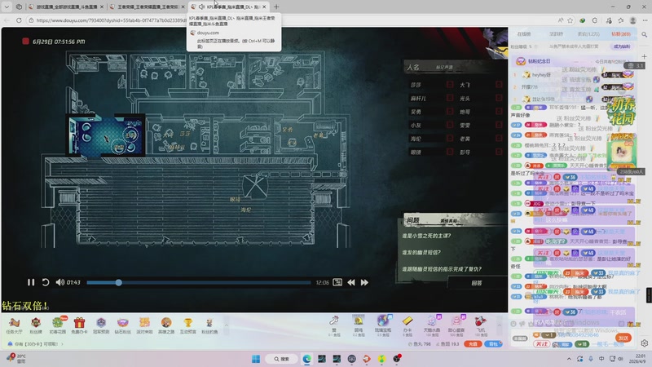Open the 冠军预测 icon
This screenshot has height=367, width=652.
(x=101, y=325)
